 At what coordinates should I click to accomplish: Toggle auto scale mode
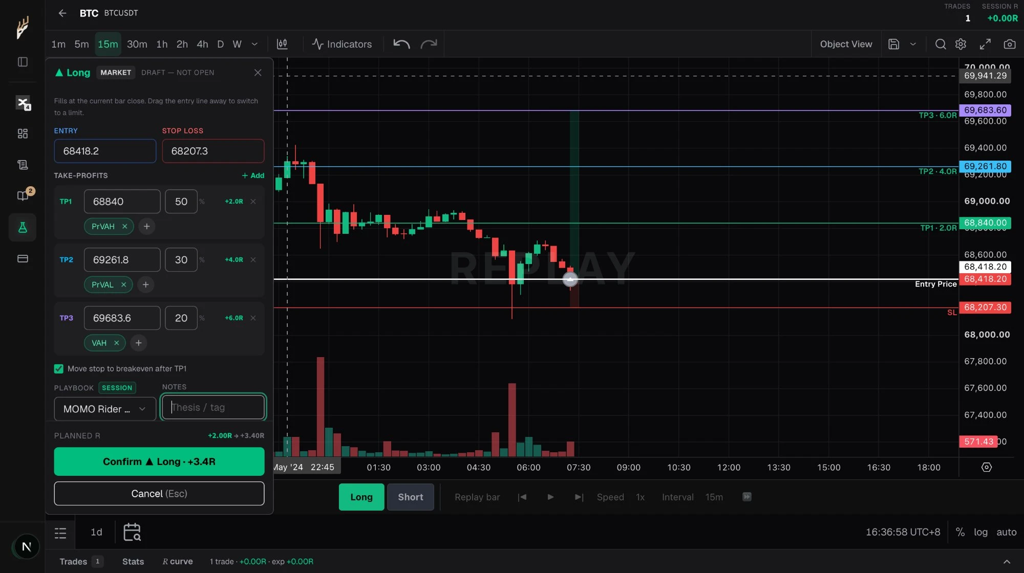(x=1006, y=532)
